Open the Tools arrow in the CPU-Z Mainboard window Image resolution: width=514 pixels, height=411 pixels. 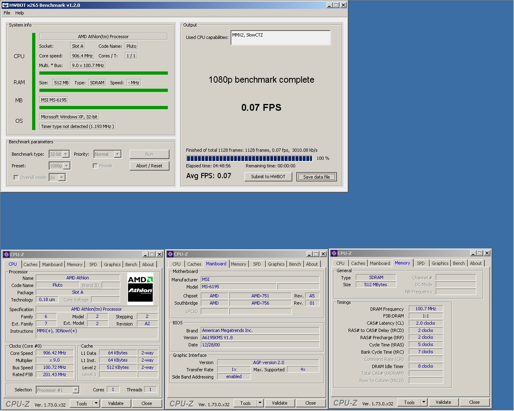click(x=260, y=403)
